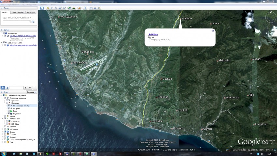Click the Галерея button in layers panel
Screen dimensions: 277x156
tap(31, 92)
